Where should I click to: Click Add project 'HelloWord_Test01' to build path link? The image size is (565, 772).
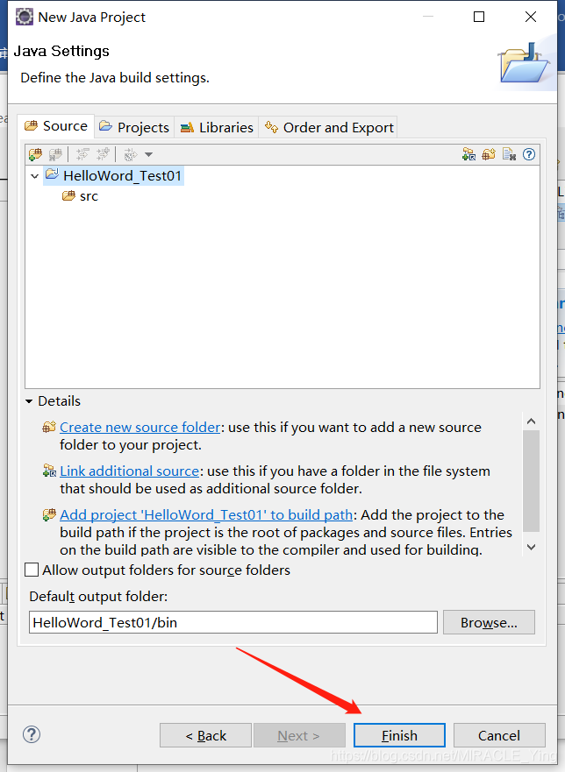(206, 515)
